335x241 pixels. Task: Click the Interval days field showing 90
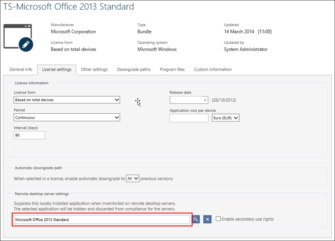(29, 135)
